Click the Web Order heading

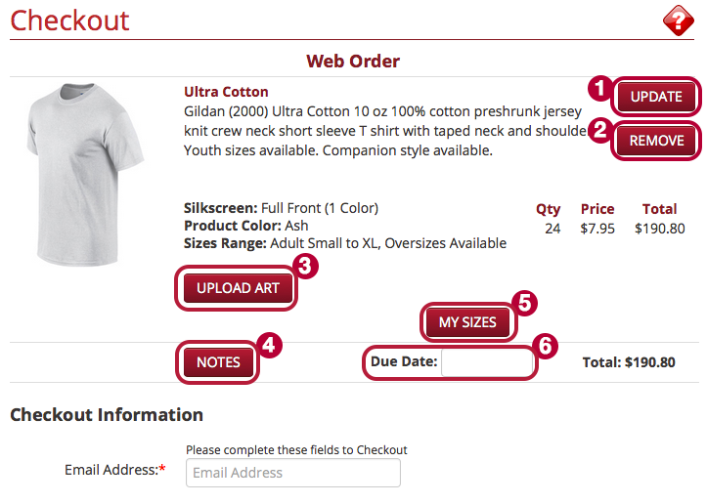coord(353,62)
